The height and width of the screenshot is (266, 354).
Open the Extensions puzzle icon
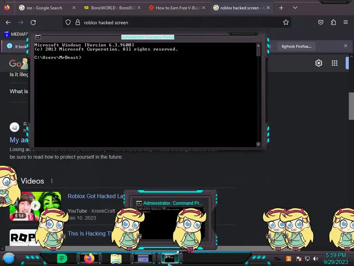[x=333, y=22]
